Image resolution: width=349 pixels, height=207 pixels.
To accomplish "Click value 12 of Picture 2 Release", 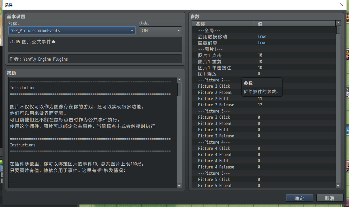I will point(260,105).
